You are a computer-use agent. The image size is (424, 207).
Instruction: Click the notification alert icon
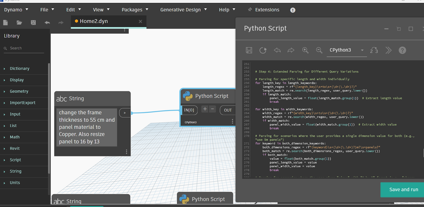click(x=293, y=10)
